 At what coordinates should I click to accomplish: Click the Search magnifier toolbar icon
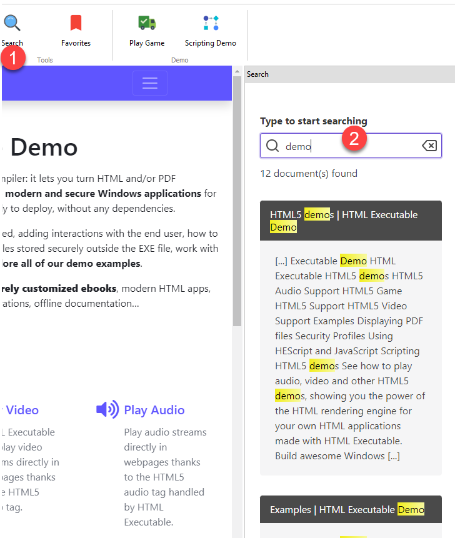(12, 24)
